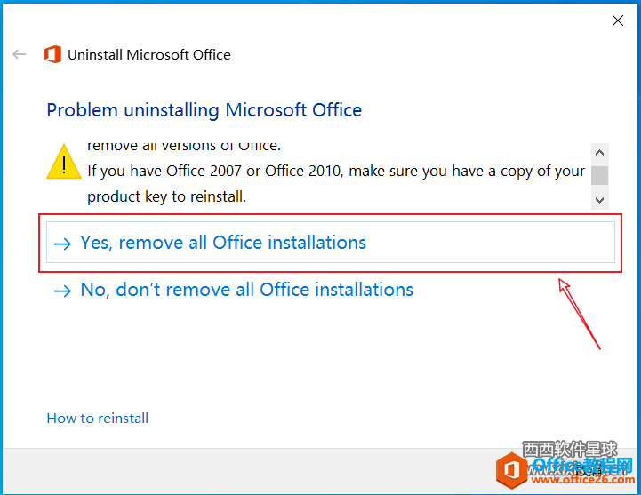
Task: Click the scrollbar thumb of the warning text
Action: point(600,173)
